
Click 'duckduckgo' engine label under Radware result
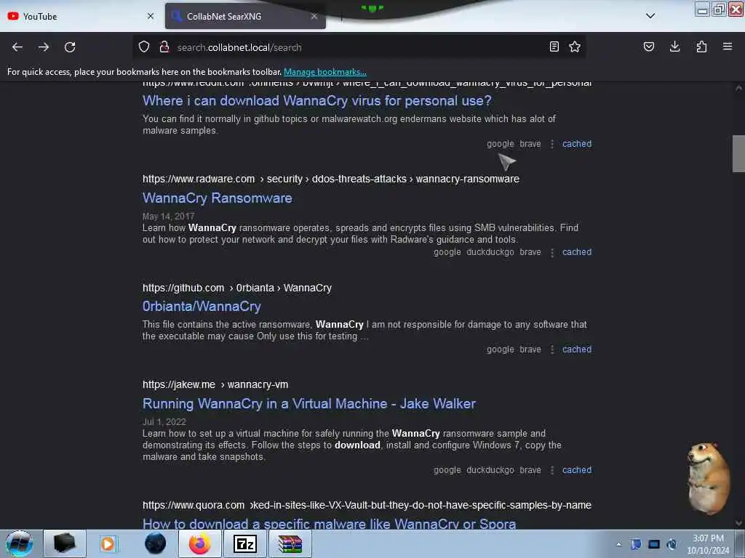(x=490, y=252)
